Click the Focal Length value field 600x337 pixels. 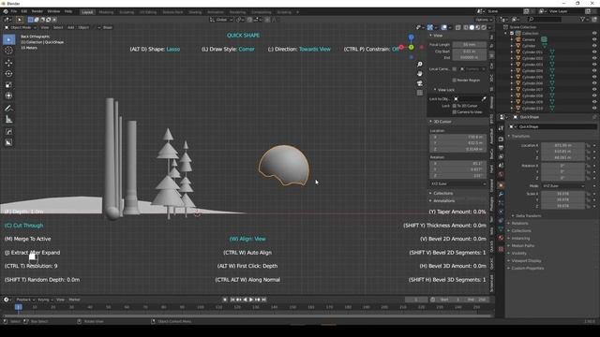(469, 45)
